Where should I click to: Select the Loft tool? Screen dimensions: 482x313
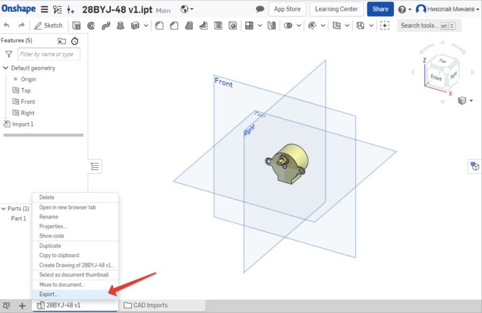click(120, 26)
